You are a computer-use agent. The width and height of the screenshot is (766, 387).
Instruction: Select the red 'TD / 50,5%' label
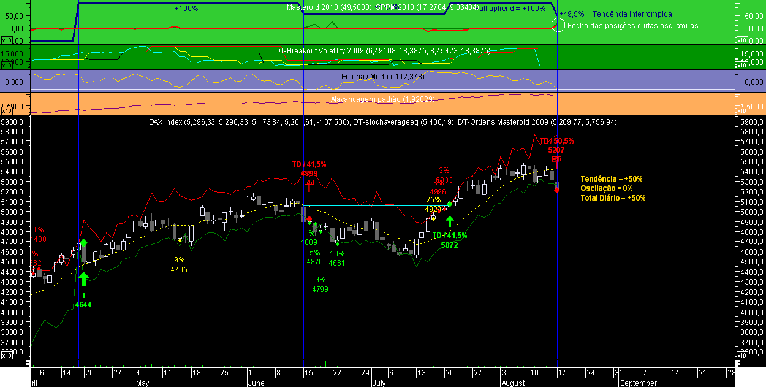coord(556,140)
